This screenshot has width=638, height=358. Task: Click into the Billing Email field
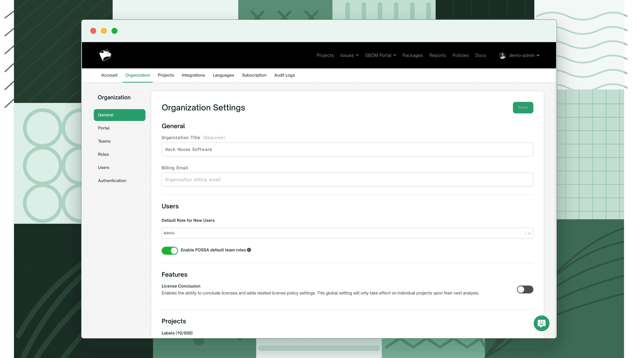(347, 180)
